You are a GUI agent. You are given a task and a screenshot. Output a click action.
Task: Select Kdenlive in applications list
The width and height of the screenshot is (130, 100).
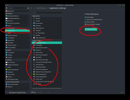[x=47, y=18]
